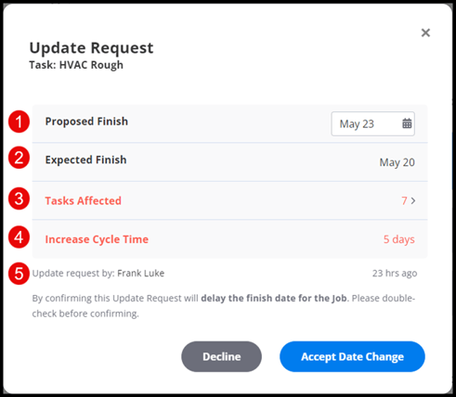Click red annotation marker number 5
The height and width of the screenshot is (397, 456).
(19, 274)
